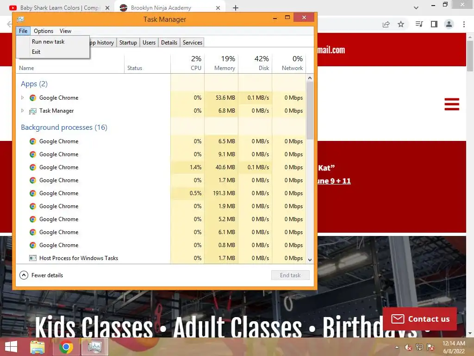Screen dimensions: 474x356
Task: Select Chrome process using 9.1 MB
Action: click(x=161, y=154)
